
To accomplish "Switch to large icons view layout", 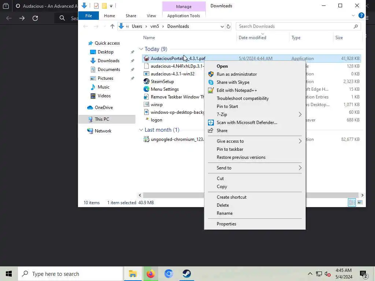I will click(360, 202).
